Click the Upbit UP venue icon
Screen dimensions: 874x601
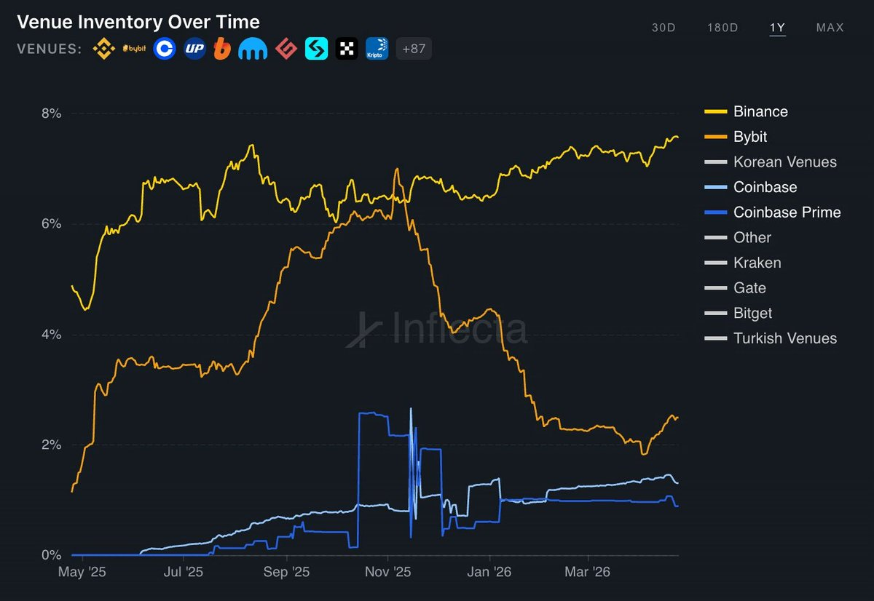pos(194,49)
